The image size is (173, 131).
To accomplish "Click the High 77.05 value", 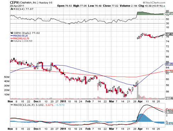I will (80, 6).
